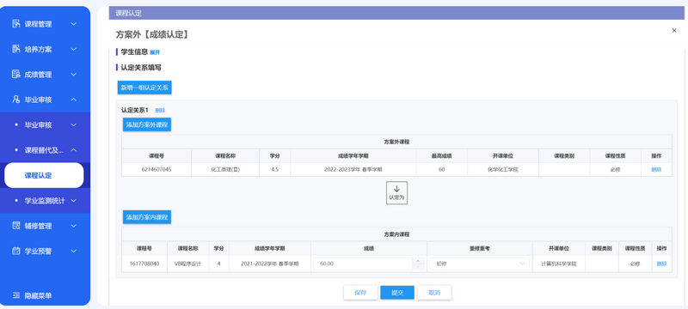Click the 计算机科学学院 cell
688x309 pixels.
point(558,264)
